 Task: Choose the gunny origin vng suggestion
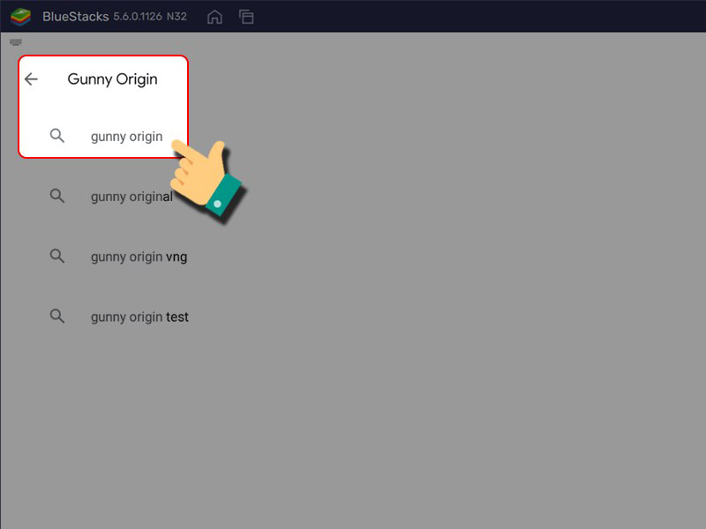pos(137,257)
